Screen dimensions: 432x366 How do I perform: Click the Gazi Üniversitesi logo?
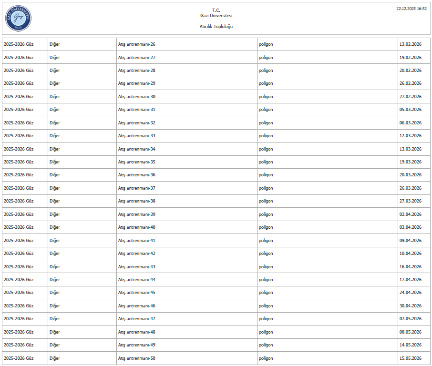18,19
